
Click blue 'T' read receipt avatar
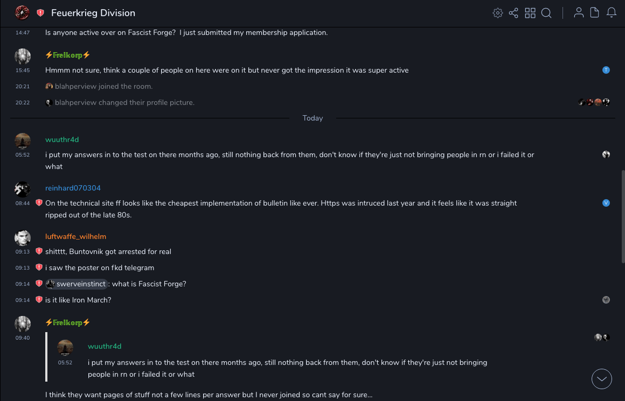tap(606, 70)
